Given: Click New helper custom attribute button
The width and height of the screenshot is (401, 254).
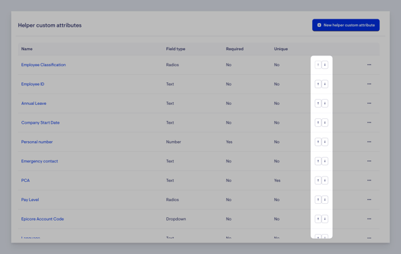Looking at the screenshot, I should click(x=346, y=25).
